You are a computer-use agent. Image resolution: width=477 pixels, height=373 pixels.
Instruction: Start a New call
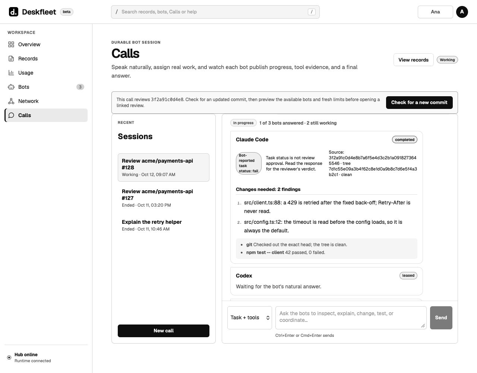click(x=164, y=331)
